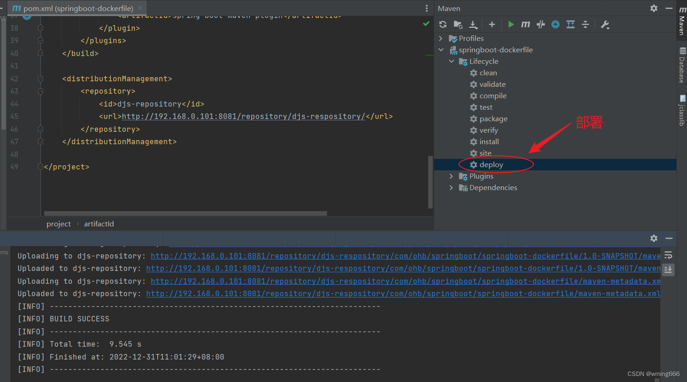Screen dimensions: 687x382
Task: Click the editor vertical scrollbar
Action: (430, 182)
